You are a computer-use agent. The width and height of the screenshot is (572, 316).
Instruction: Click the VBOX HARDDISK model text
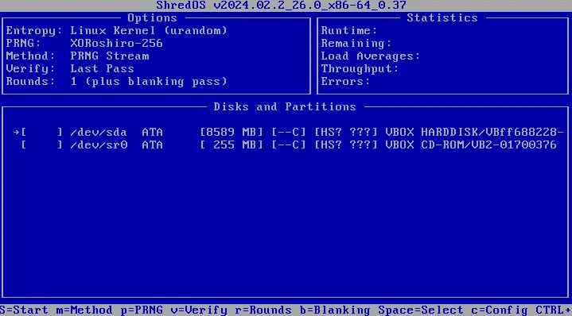click(475, 132)
